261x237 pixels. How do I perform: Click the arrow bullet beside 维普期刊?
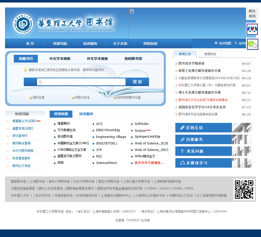click(55, 124)
